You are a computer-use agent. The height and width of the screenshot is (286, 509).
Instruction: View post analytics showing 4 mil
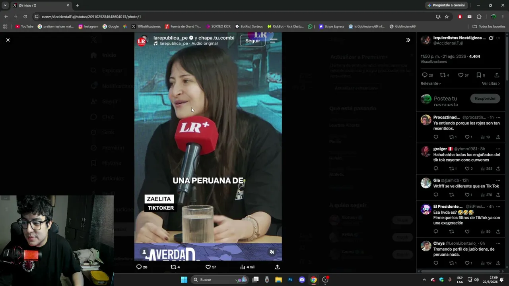click(x=247, y=267)
